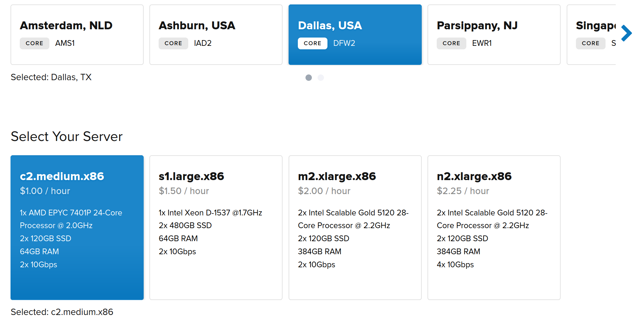Screen dimensions: 639x336
Task: Go to first carousel page dot
Action: (x=309, y=78)
